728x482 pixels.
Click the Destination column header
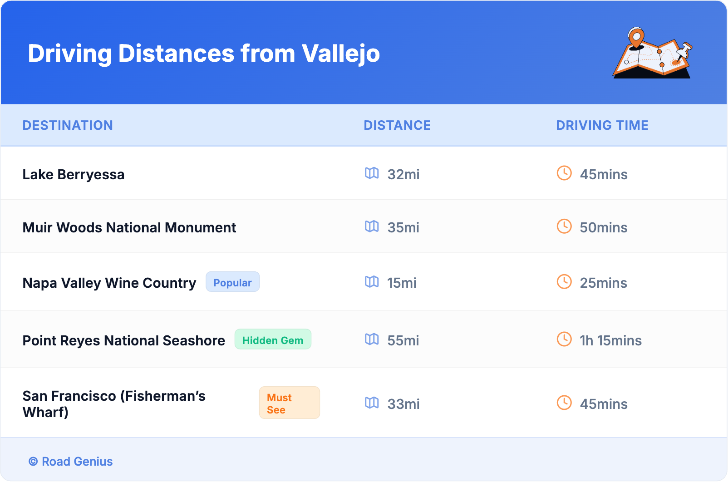click(x=68, y=125)
